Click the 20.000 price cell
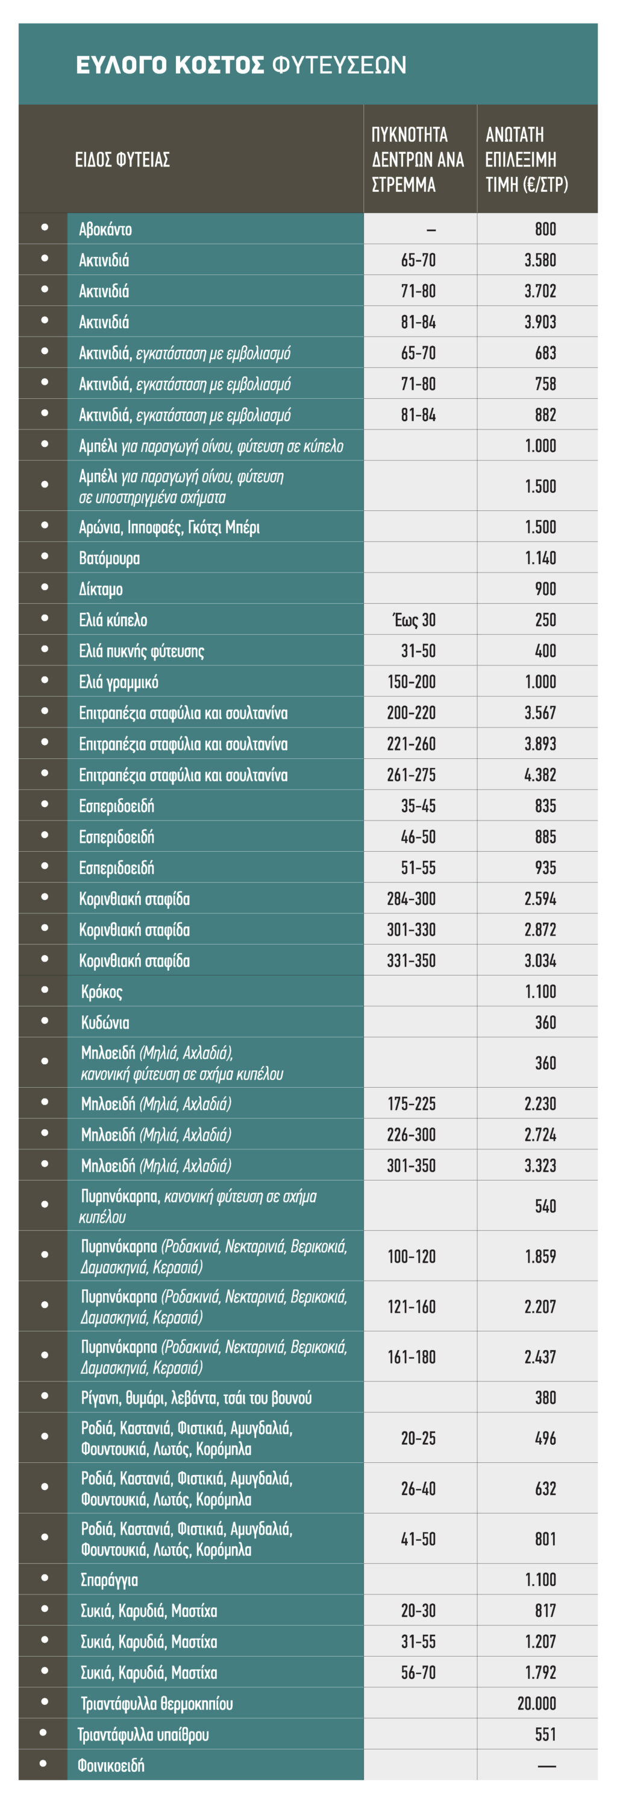The height and width of the screenshot is (1808, 629). 536,1704
